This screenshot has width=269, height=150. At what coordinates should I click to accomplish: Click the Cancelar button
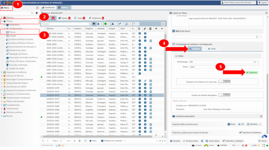point(175,141)
